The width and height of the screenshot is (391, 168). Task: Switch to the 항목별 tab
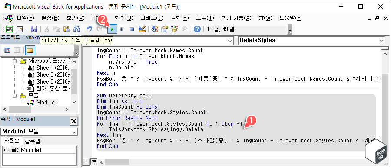pyautogui.click(x=32, y=141)
